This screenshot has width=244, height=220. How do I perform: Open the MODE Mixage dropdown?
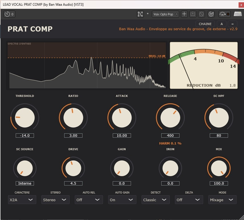(222, 200)
